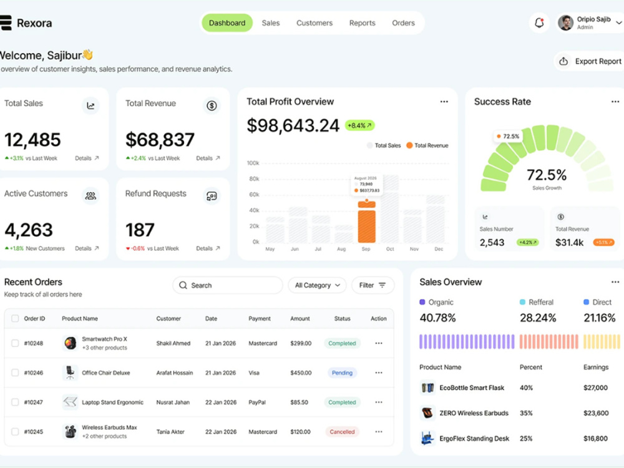Toggle the select-all orders checkbox
Screen dimensions: 624x468
(x=15, y=318)
